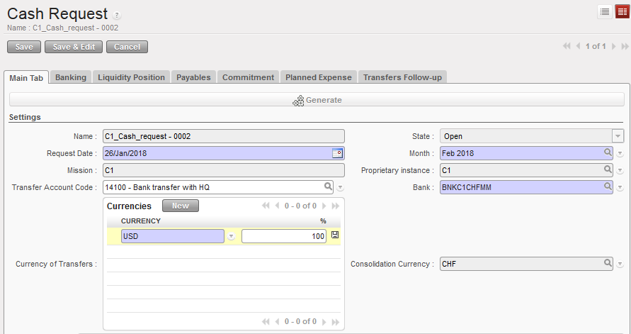Save the USD currency row
The image size is (631, 334).
pos(335,235)
